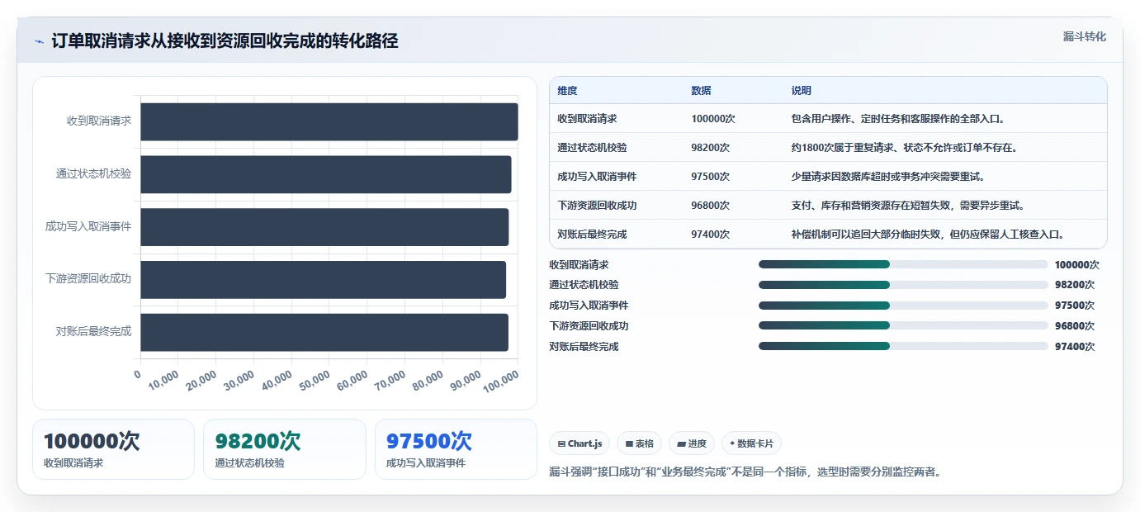
Task: Click the 维度 column header
Action: click(567, 90)
